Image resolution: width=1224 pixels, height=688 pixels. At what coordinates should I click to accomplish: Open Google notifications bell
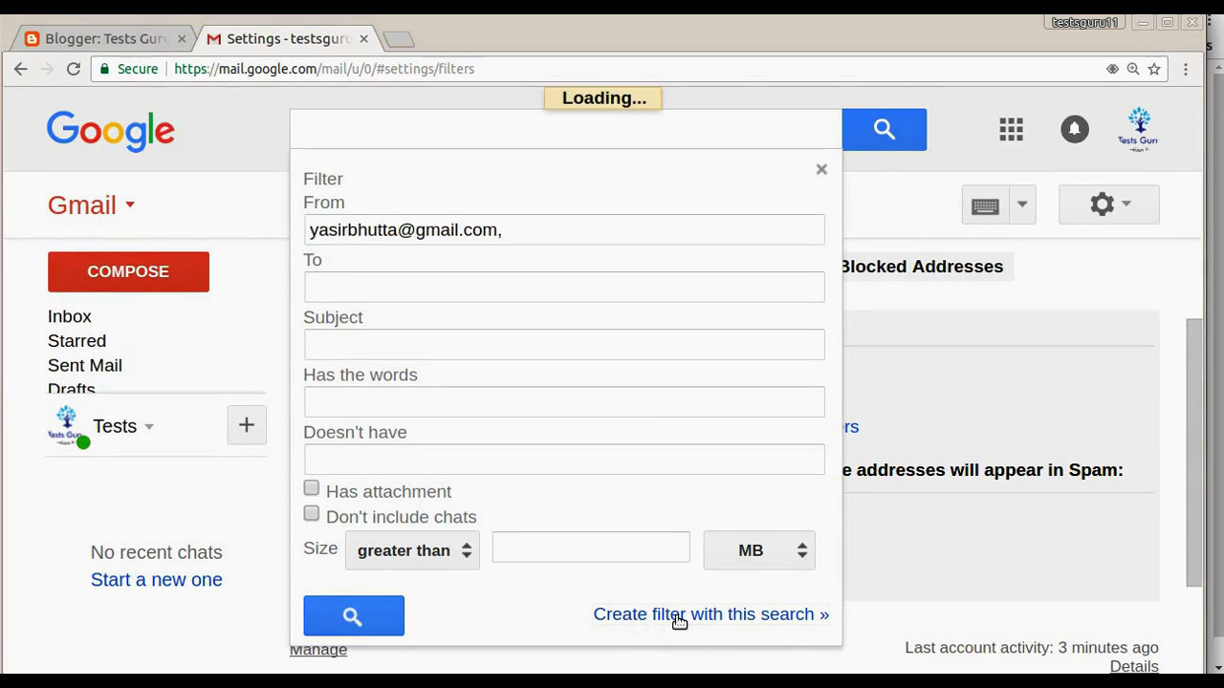[x=1075, y=129]
